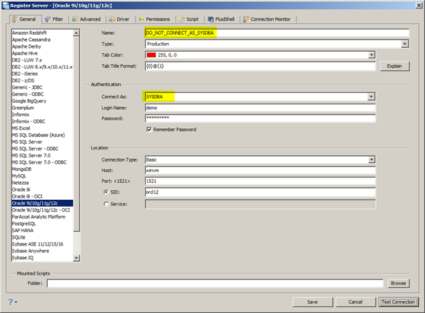
Task: Click the Port field containing 1521
Action: [260, 181]
